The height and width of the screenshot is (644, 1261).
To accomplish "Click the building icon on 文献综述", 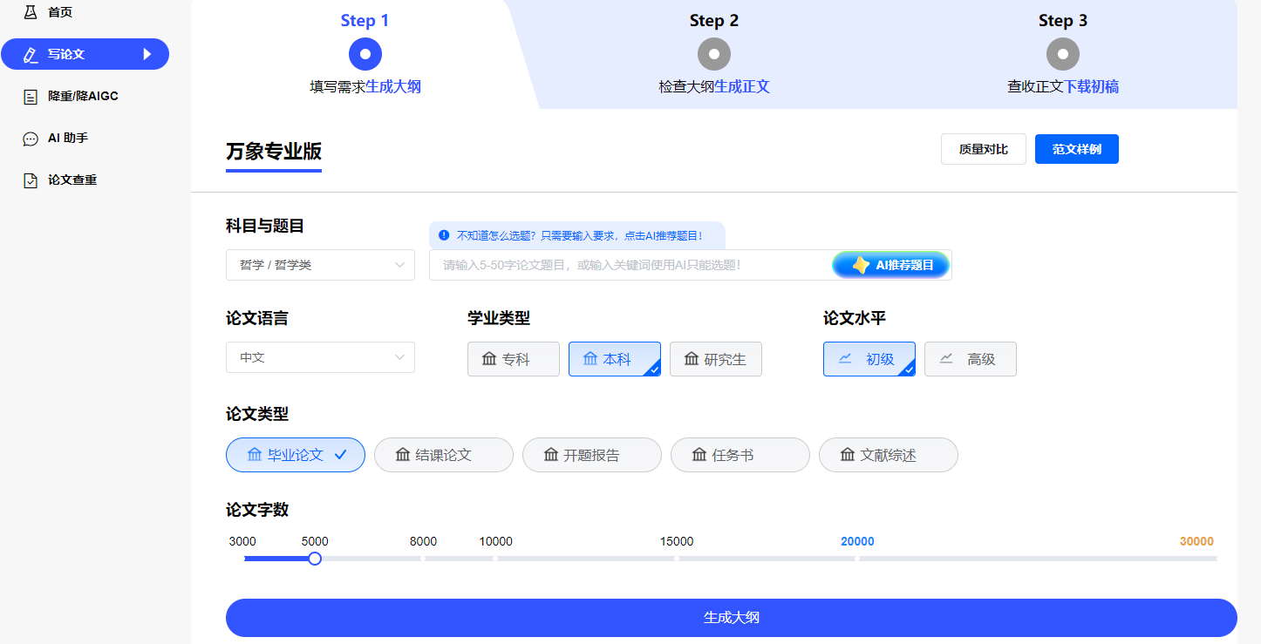I will (848, 455).
